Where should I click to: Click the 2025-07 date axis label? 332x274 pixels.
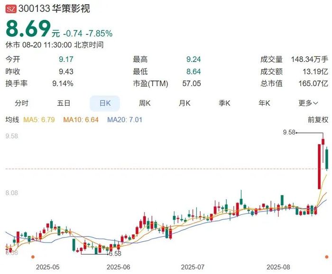[x=193, y=267]
